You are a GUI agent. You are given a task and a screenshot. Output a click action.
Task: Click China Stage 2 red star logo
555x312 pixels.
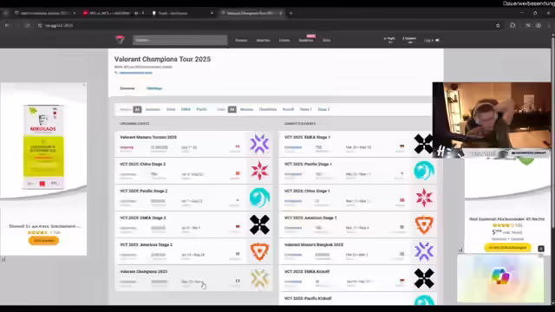click(x=259, y=171)
